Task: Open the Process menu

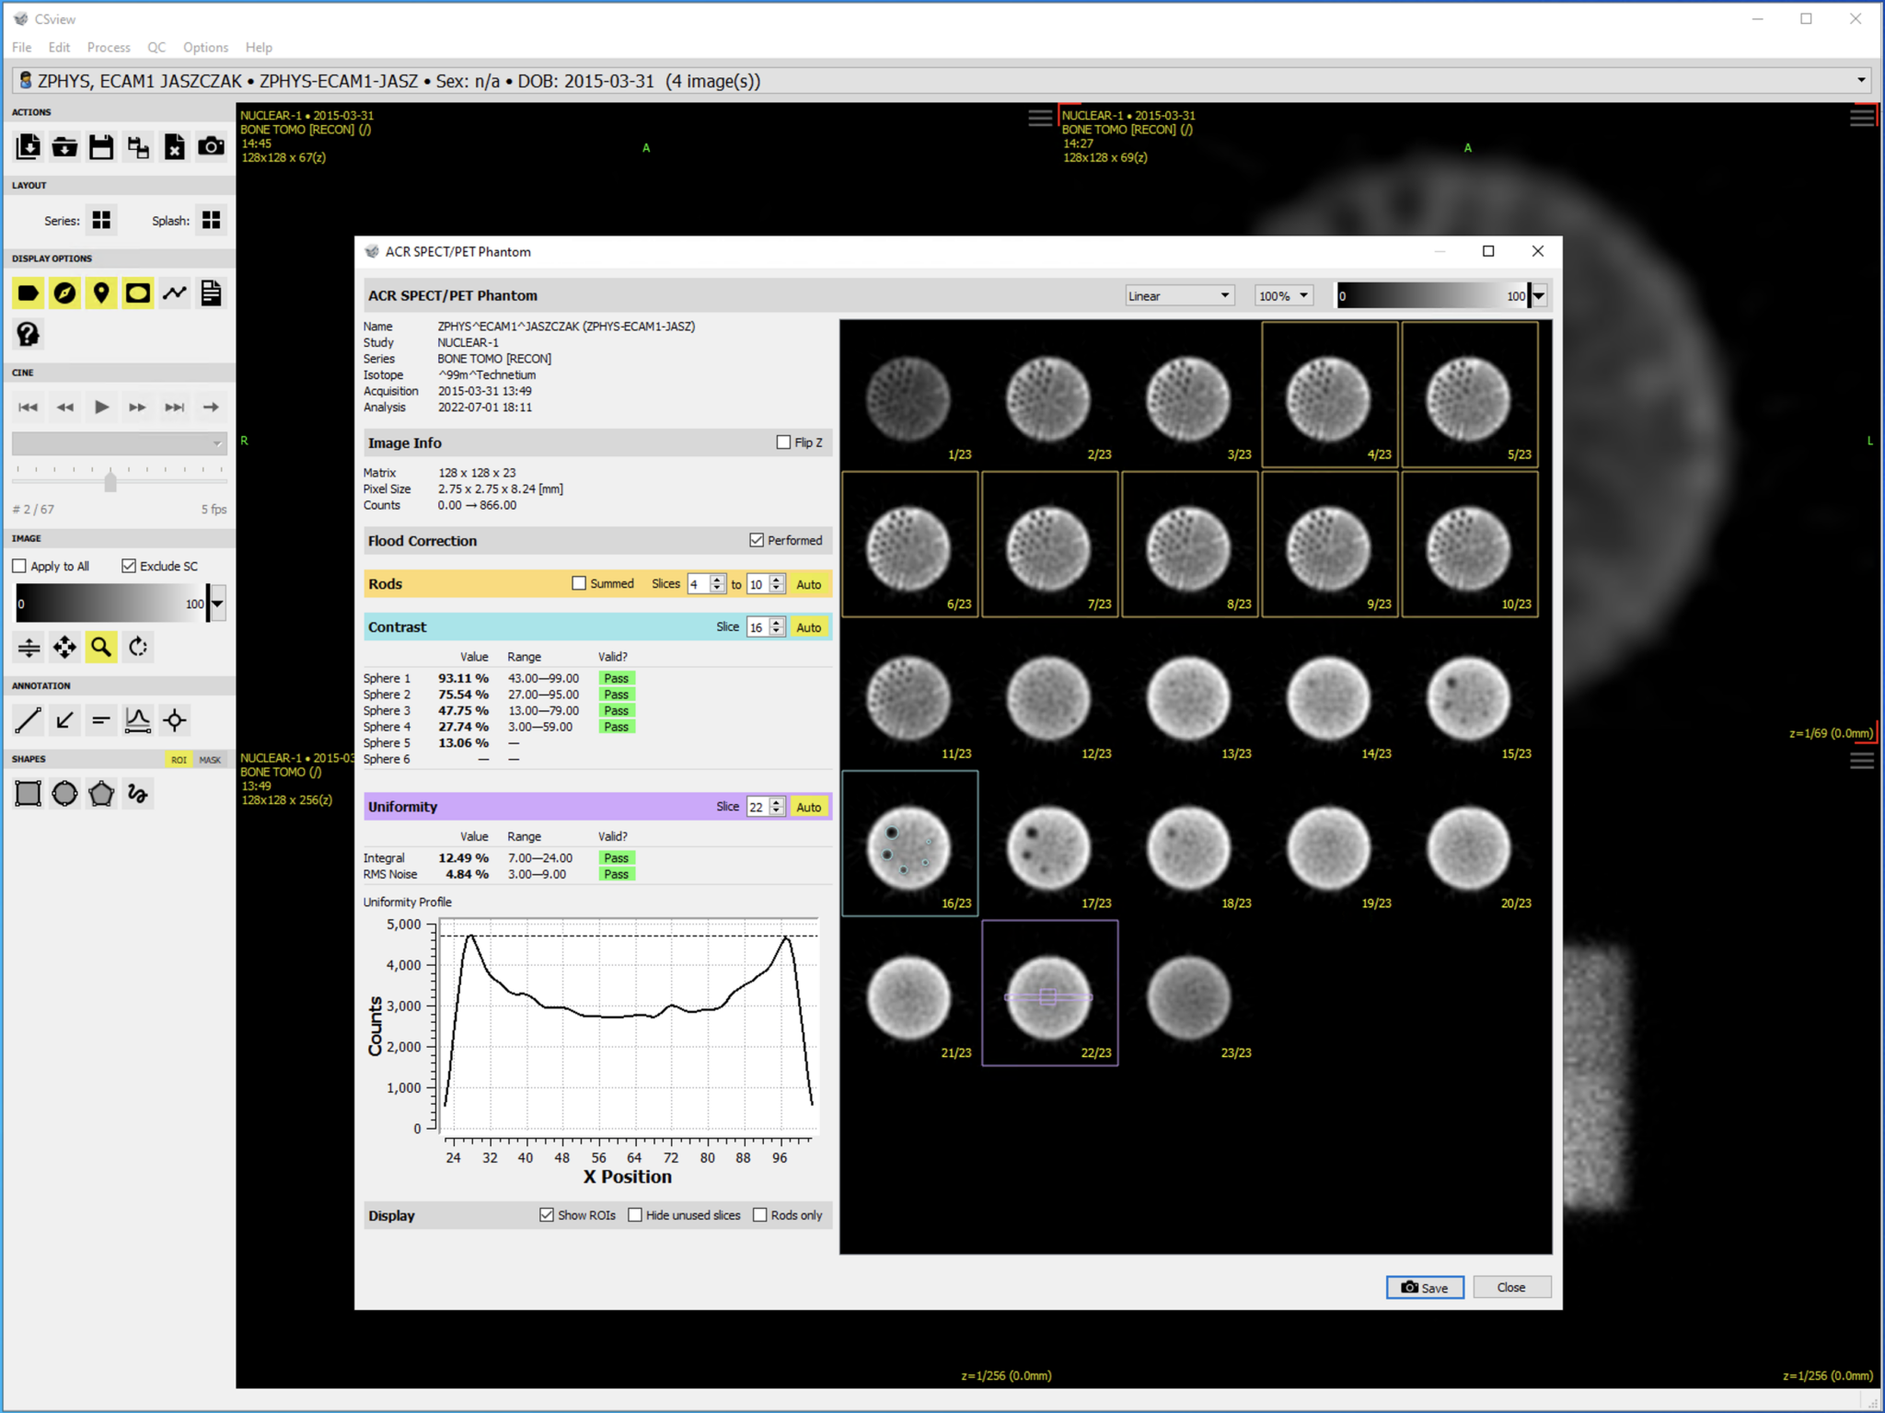Action: point(108,47)
